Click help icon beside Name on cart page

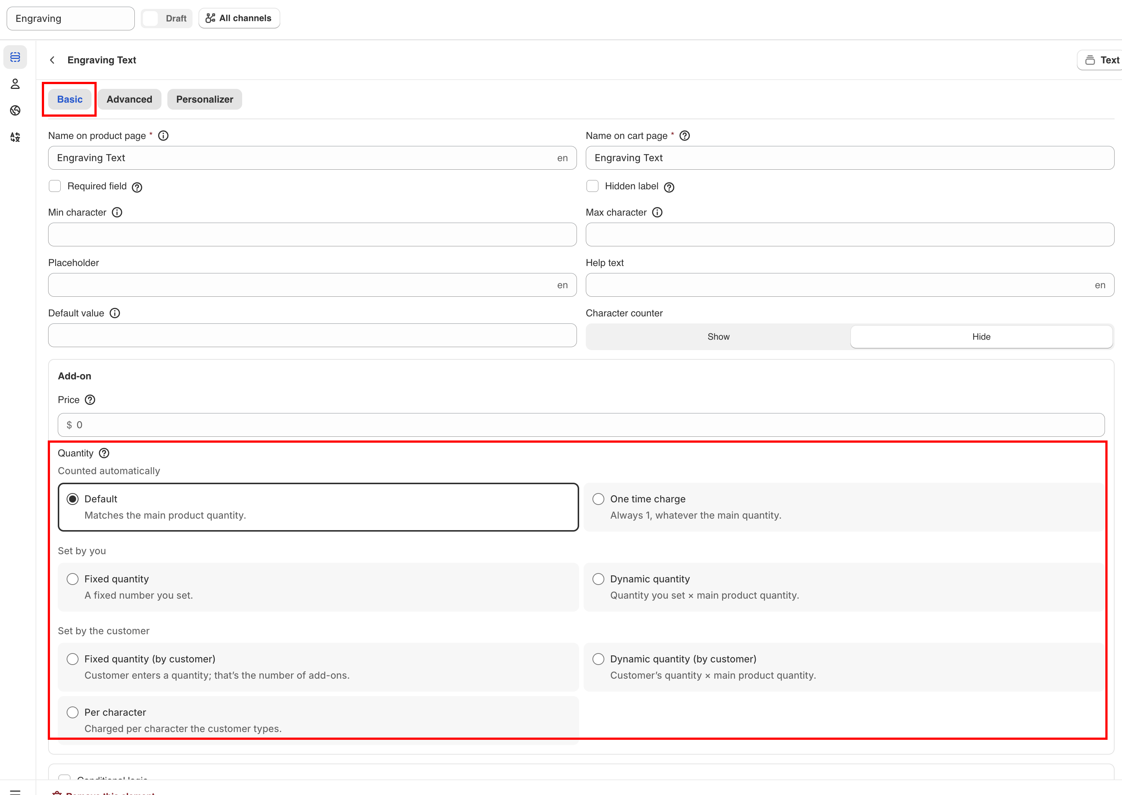[685, 136]
